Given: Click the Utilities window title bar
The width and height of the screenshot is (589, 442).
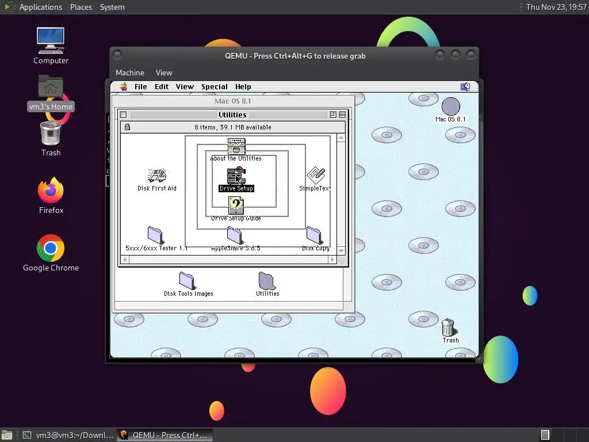Looking at the screenshot, I should (x=232, y=115).
